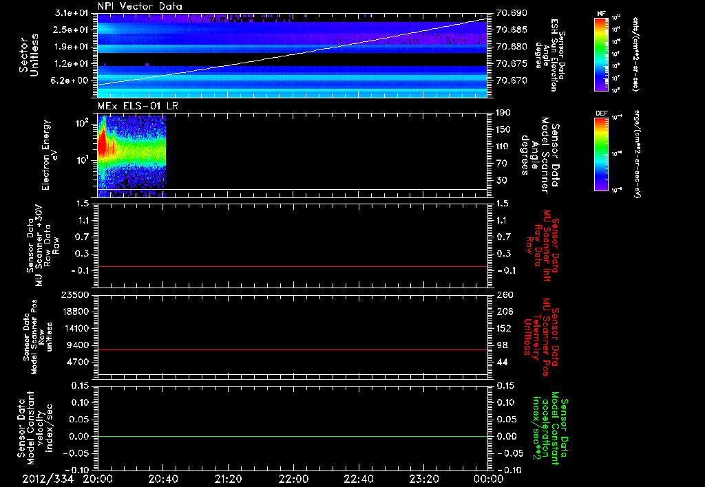Click the "23:20" time tick label
Viewport: 705px width, 487px height.
tap(424, 479)
